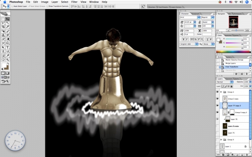Screen dimensions: 252x157
Task: Switch to the Actions tab
Action: point(228,57)
